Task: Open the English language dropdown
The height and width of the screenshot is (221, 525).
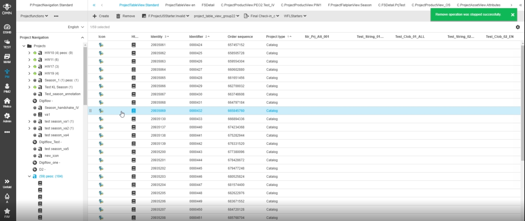Action: click(76, 27)
